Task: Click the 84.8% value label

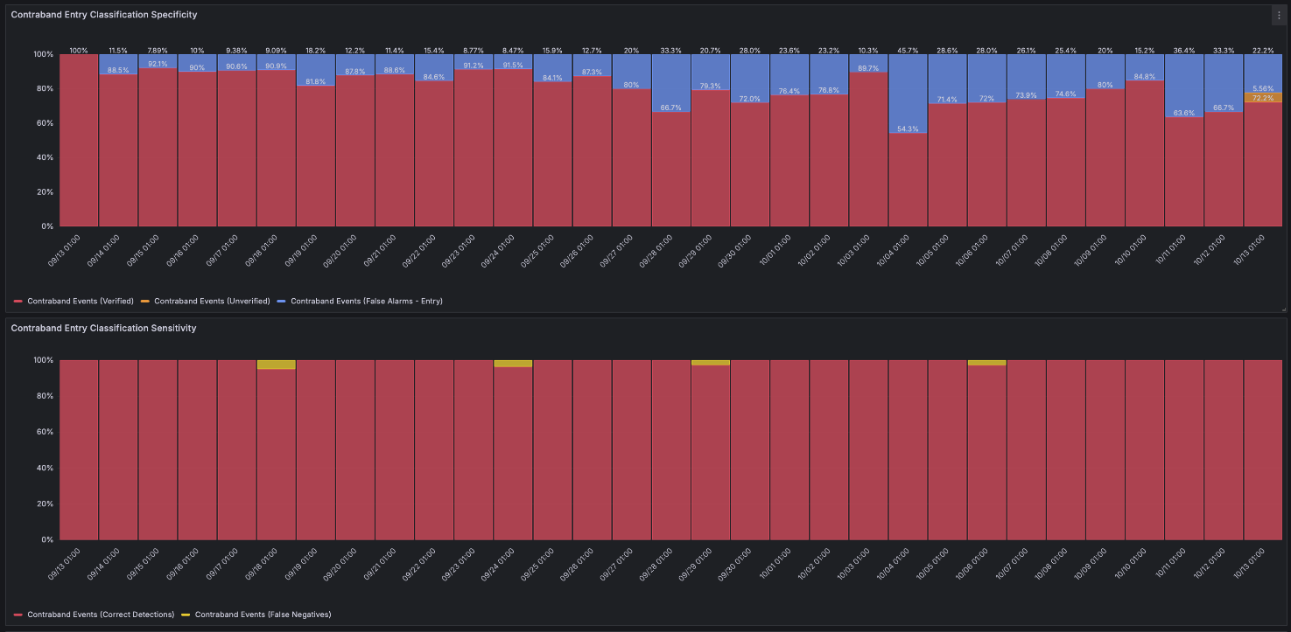Action: coord(1144,76)
